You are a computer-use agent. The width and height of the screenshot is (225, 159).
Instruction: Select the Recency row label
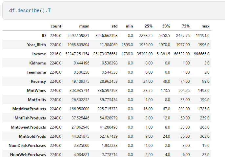38,81
